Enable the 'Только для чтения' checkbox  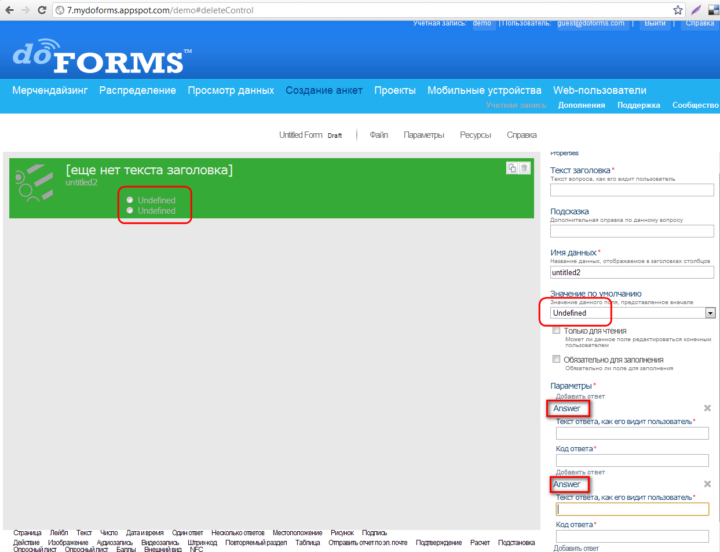pos(556,330)
